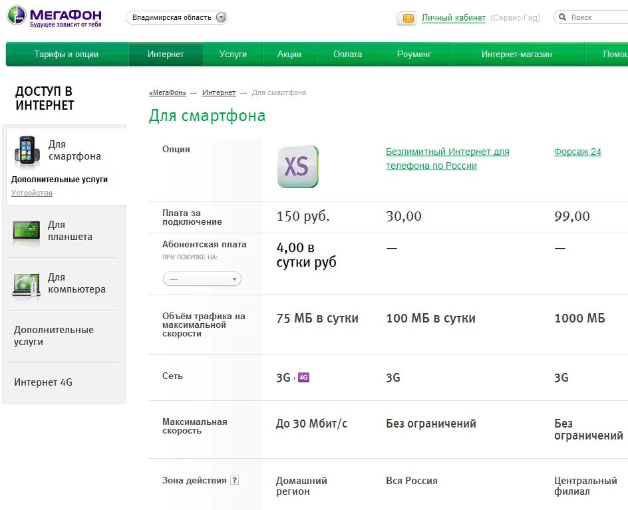This screenshot has height=510, width=628.
Task: Click the laptop with modem image
Action: [x=27, y=285]
